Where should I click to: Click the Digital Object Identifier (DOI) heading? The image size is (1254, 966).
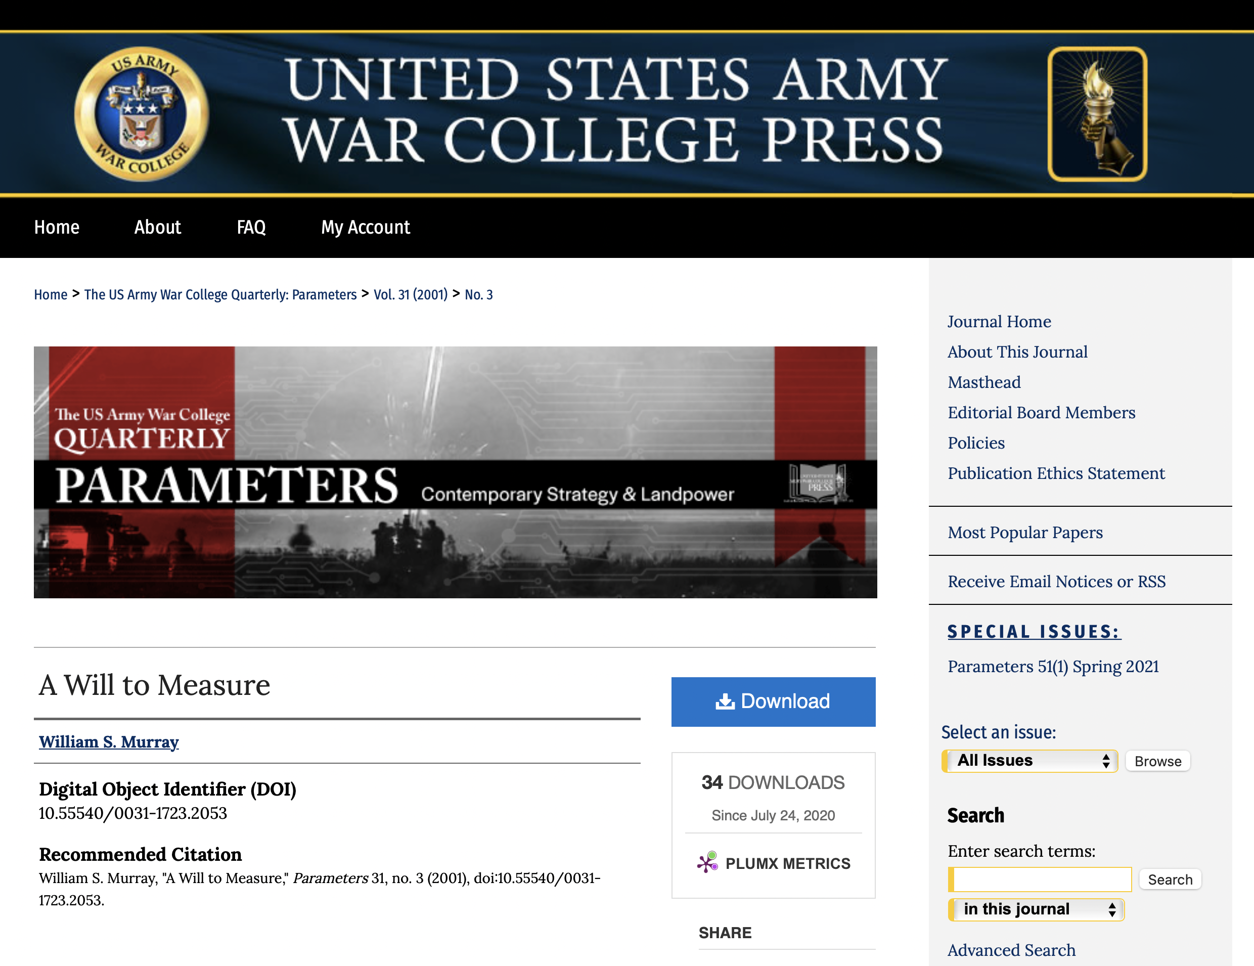168,789
